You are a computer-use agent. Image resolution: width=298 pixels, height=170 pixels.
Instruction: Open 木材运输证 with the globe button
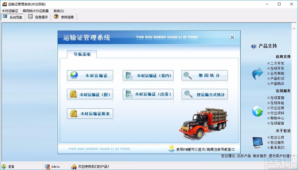90,75
